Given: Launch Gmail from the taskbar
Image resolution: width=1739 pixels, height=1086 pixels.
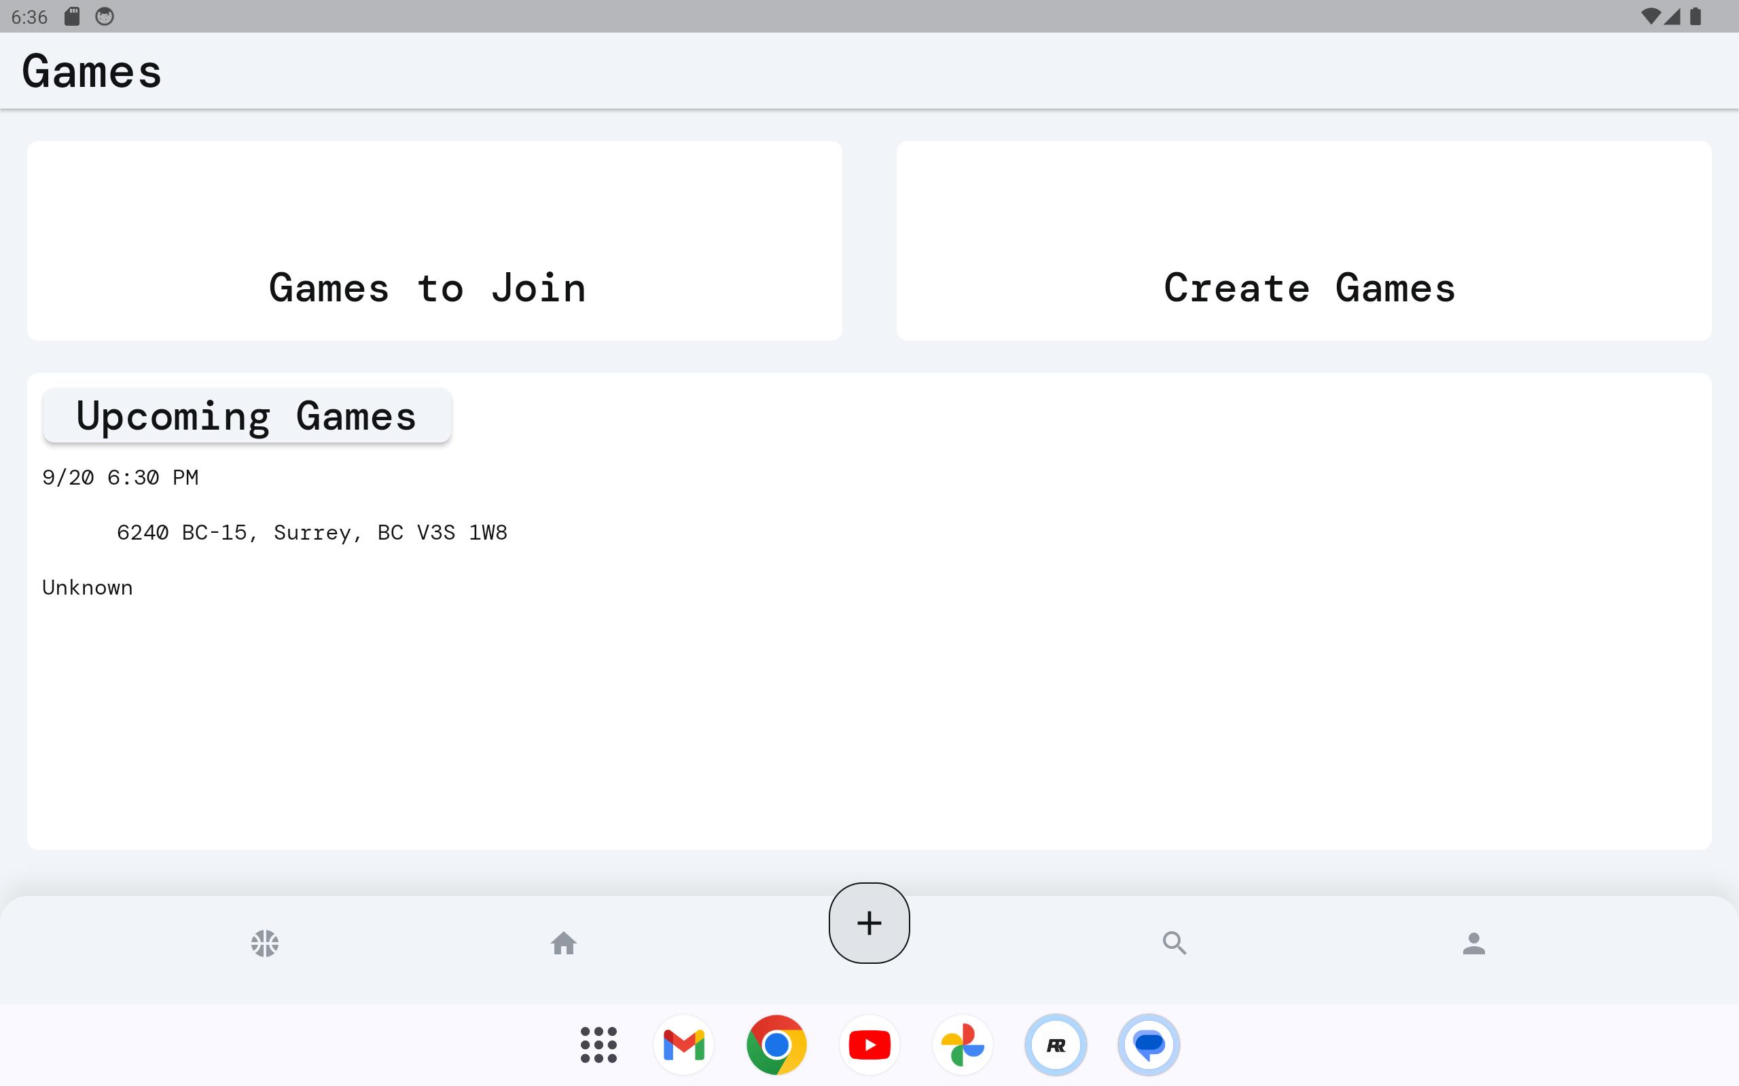Looking at the screenshot, I should tap(683, 1045).
